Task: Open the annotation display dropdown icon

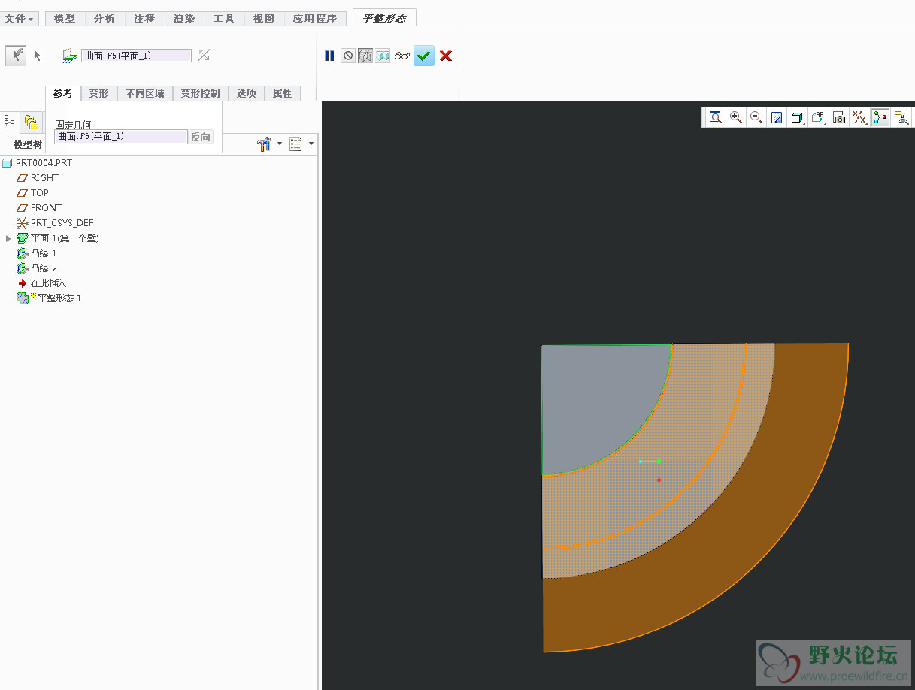Action: (x=901, y=117)
